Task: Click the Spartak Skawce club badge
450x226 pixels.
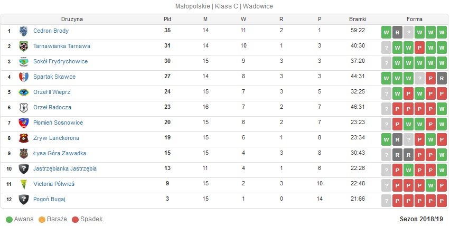Action: tap(24, 77)
